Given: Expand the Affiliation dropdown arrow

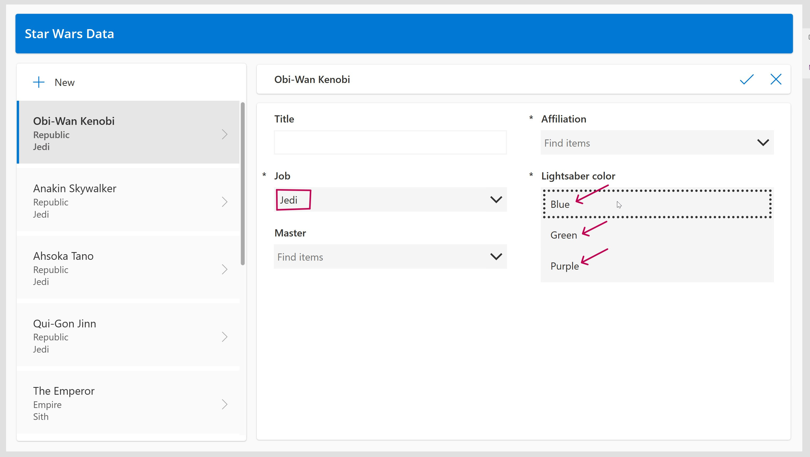Looking at the screenshot, I should (x=763, y=143).
